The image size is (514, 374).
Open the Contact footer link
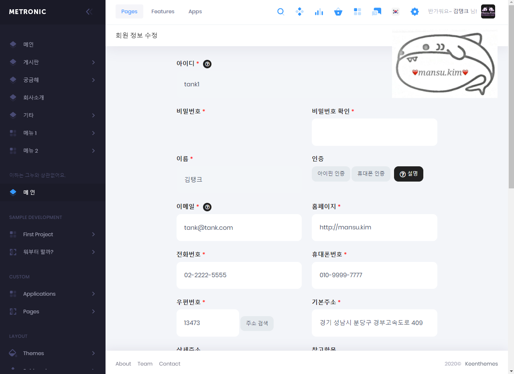point(170,364)
